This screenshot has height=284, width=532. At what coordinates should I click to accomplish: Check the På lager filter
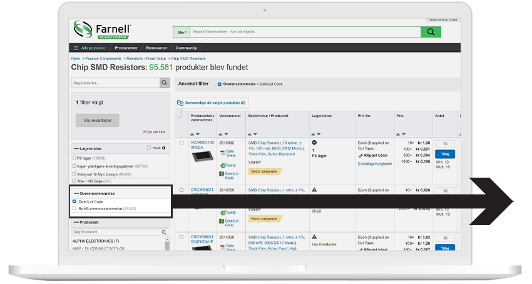tap(74, 158)
